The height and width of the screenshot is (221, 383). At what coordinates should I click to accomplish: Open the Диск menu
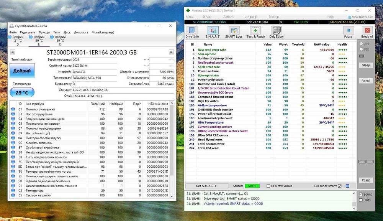point(67,32)
